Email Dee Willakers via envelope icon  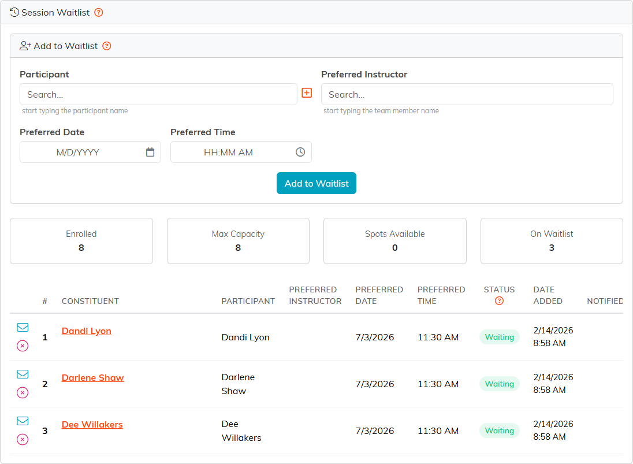click(23, 421)
